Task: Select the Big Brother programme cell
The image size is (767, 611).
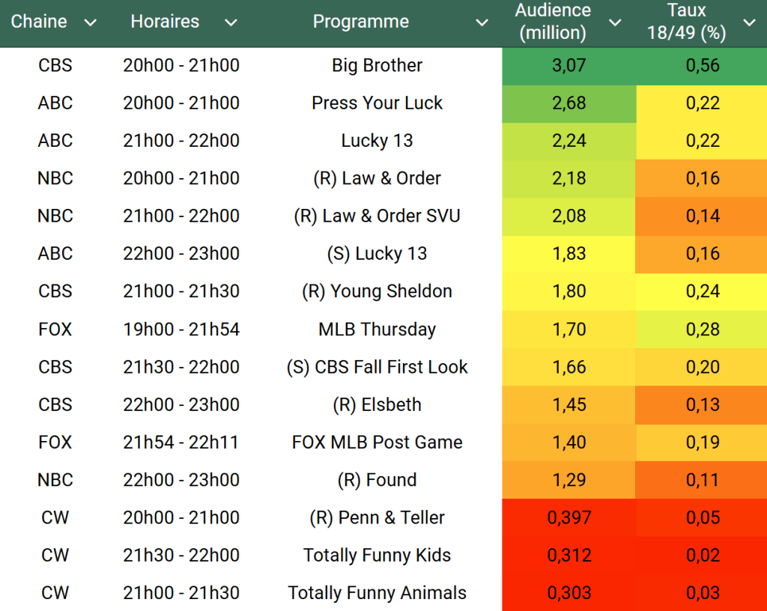Action: (x=377, y=66)
